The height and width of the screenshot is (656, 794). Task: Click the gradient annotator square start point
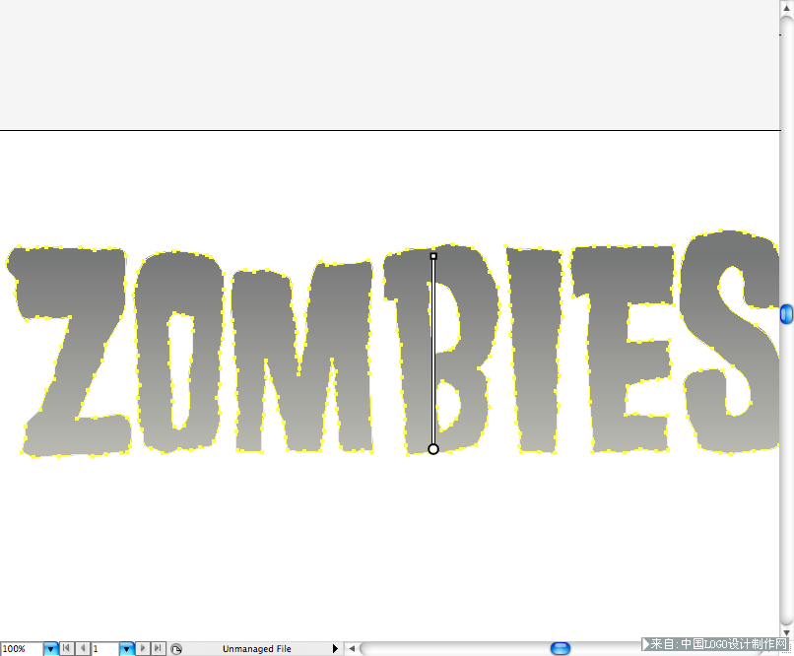coord(433,256)
